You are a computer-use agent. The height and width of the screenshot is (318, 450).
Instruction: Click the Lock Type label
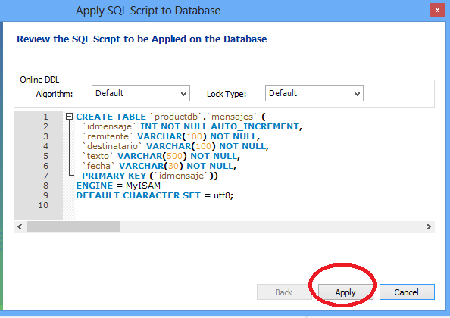click(227, 94)
